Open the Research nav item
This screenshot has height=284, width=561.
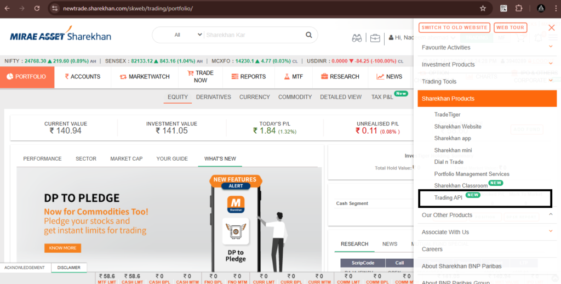[x=340, y=77]
